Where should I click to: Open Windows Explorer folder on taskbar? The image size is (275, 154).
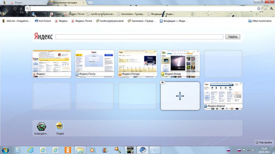click(80, 150)
